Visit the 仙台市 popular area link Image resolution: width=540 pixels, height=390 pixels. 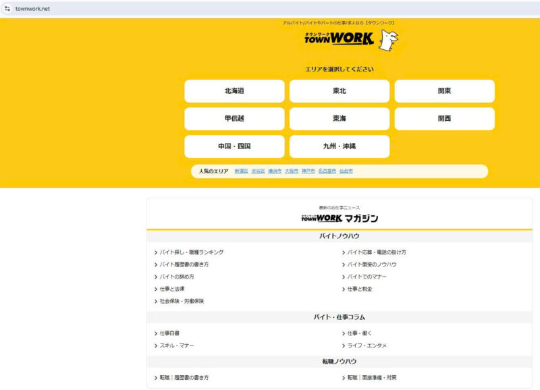[x=346, y=171]
